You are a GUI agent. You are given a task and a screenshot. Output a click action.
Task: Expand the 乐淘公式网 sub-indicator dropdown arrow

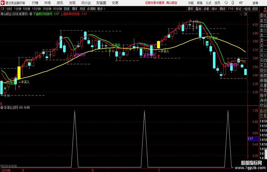2,108
